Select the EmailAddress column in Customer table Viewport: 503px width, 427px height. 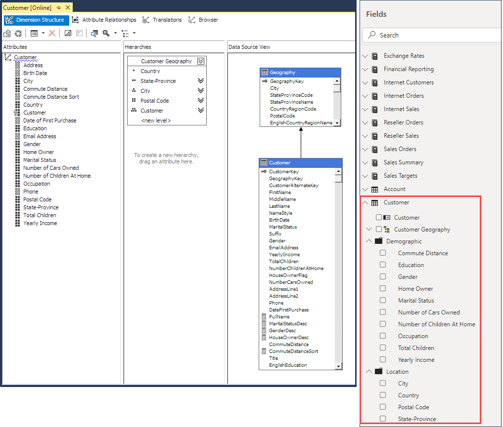click(x=283, y=248)
